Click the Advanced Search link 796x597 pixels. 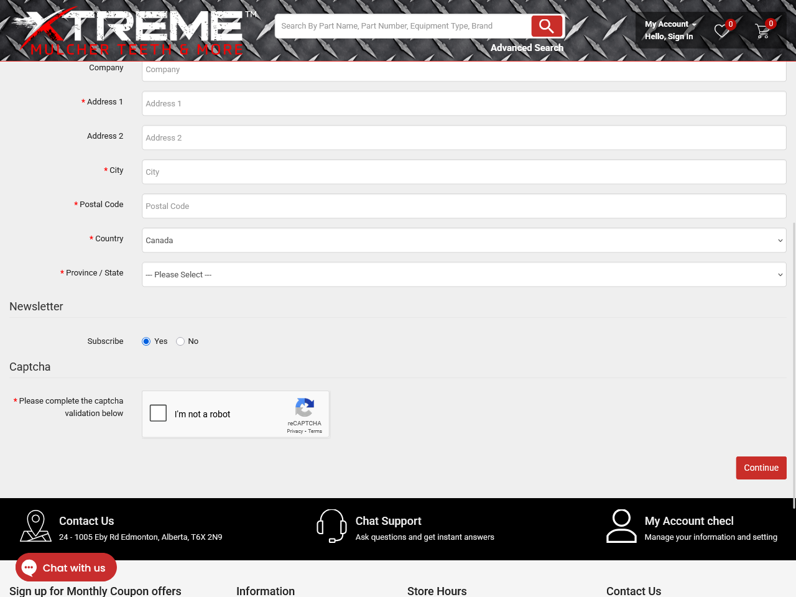pyautogui.click(x=527, y=48)
